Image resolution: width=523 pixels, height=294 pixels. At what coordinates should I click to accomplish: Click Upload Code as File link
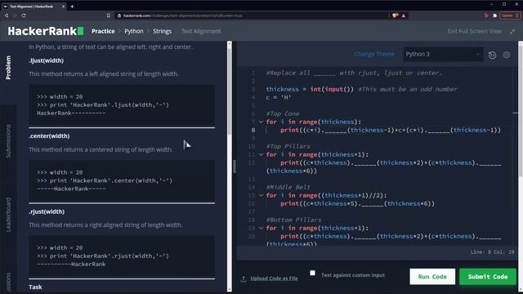[275, 278]
